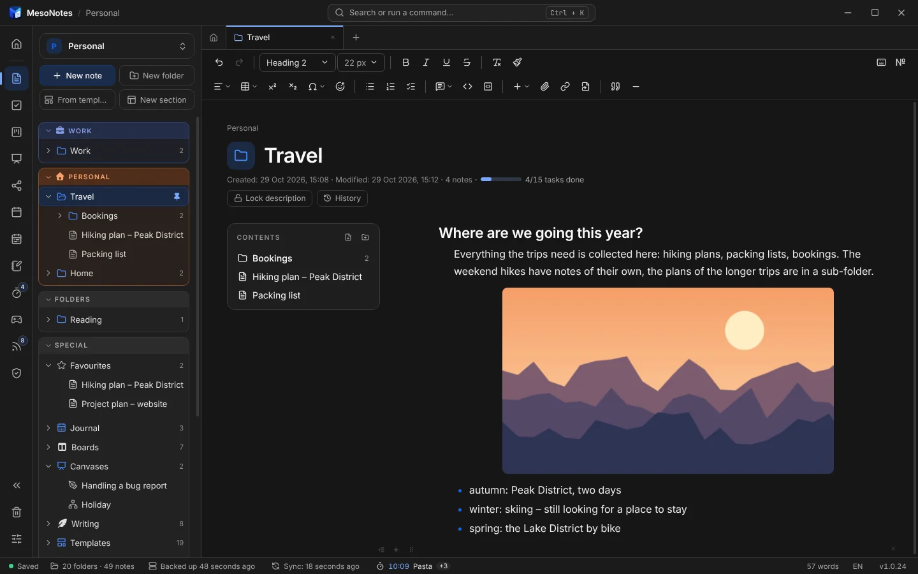918x574 pixels.
Task: Click the tasks done progress bar
Action: (x=501, y=180)
